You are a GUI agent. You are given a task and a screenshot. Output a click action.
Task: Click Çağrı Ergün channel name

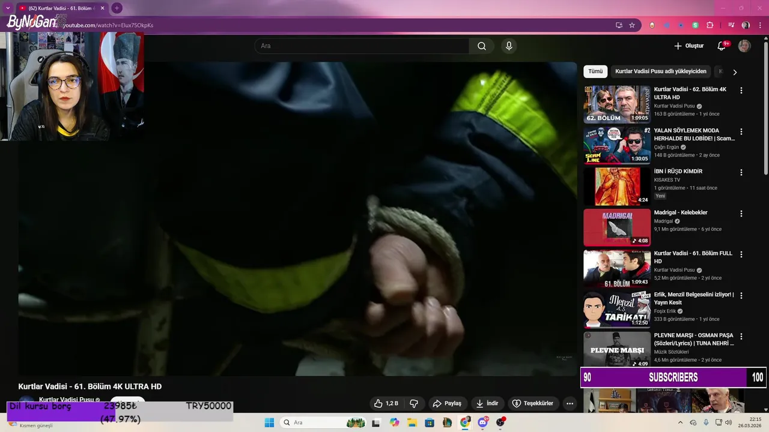[x=667, y=147]
